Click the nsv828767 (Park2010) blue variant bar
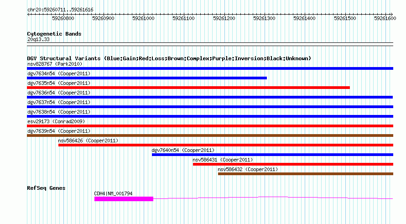Screen dimensions: 406x224 [210, 68]
